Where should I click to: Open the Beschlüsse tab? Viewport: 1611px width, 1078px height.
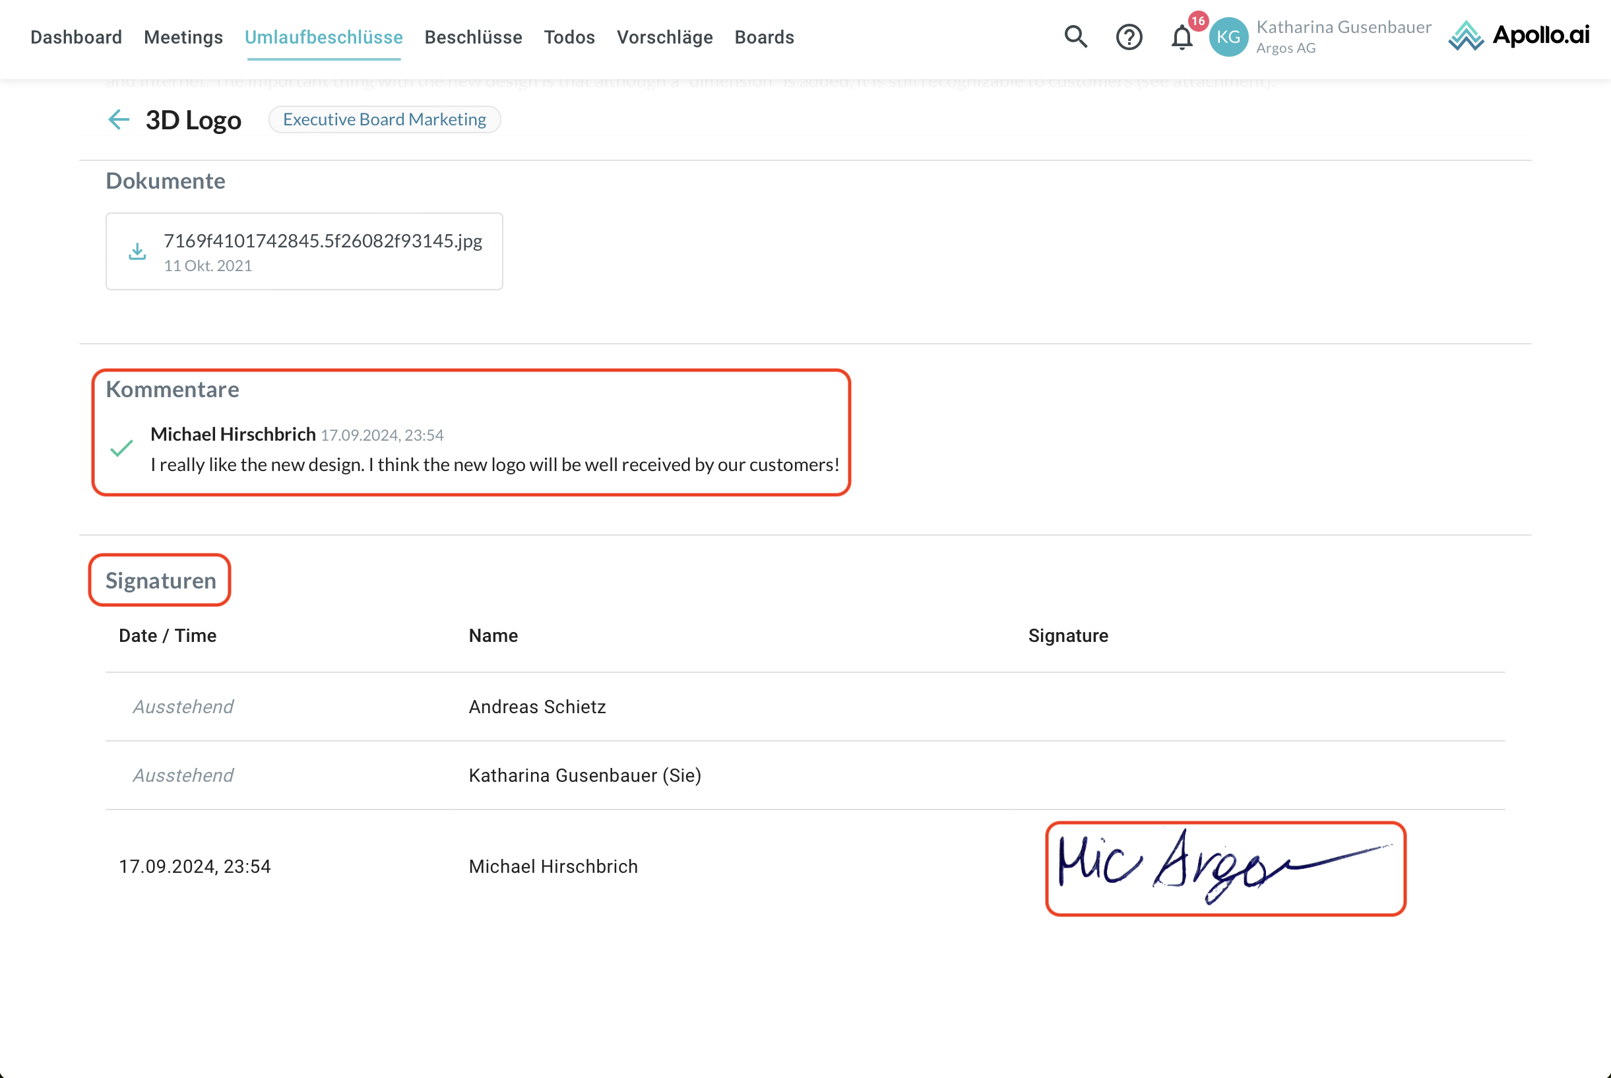point(473,37)
